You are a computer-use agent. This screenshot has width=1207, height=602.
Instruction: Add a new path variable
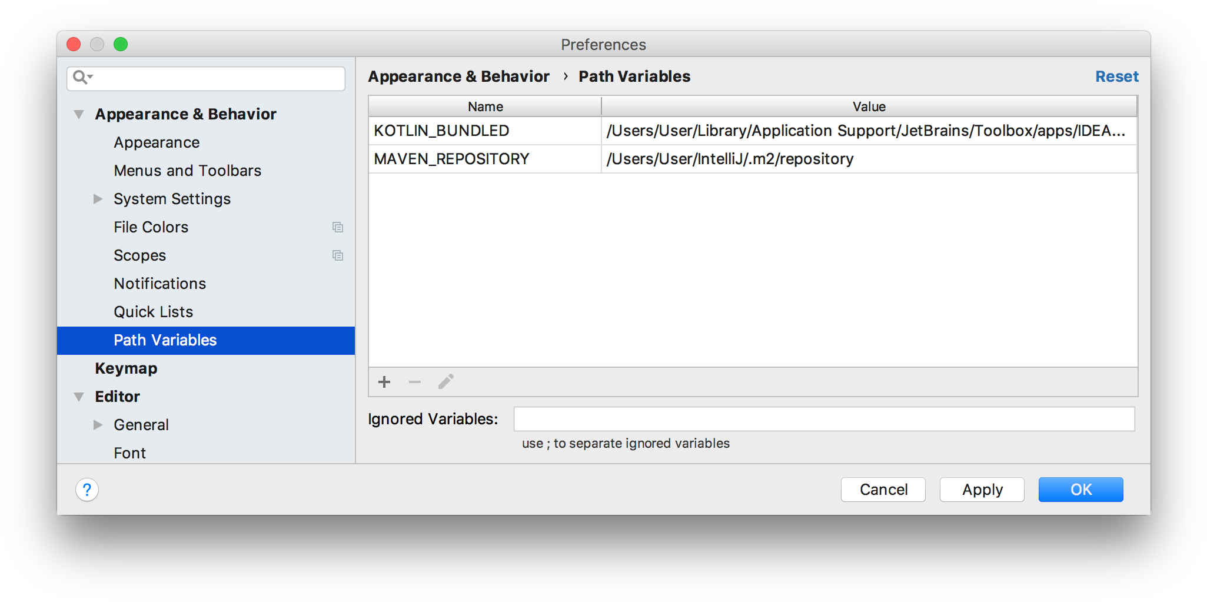tap(384, 382)
